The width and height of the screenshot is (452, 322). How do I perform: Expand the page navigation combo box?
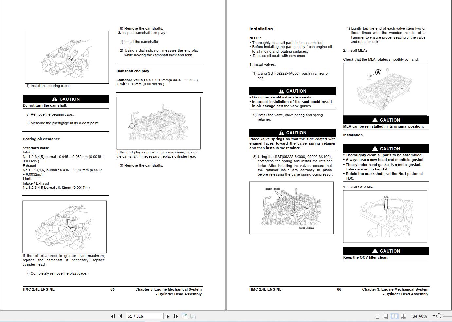click(161, 316)
